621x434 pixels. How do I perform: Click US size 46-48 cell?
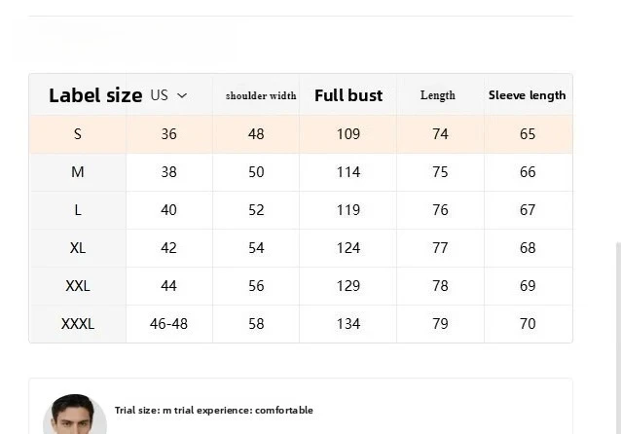point(168,324)
